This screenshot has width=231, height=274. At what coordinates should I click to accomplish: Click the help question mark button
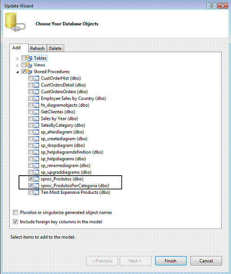click(211, 6)
